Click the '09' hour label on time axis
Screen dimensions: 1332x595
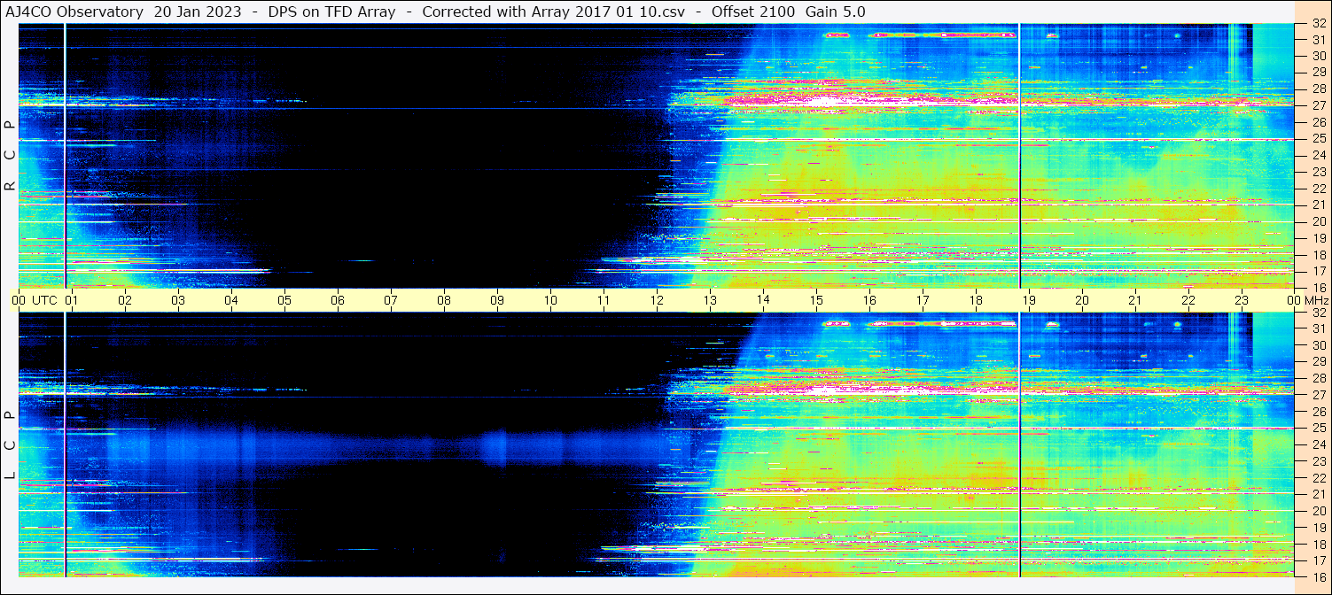(x=497, y=300)
